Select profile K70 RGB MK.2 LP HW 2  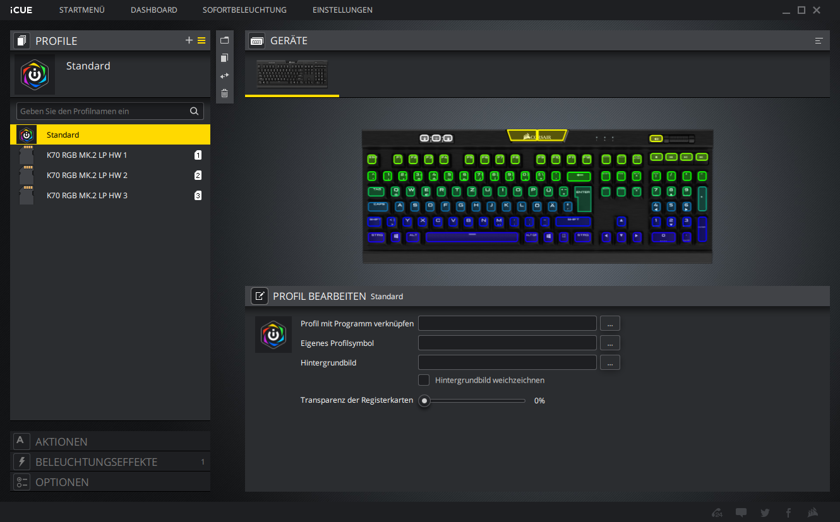tap(110, 175)
